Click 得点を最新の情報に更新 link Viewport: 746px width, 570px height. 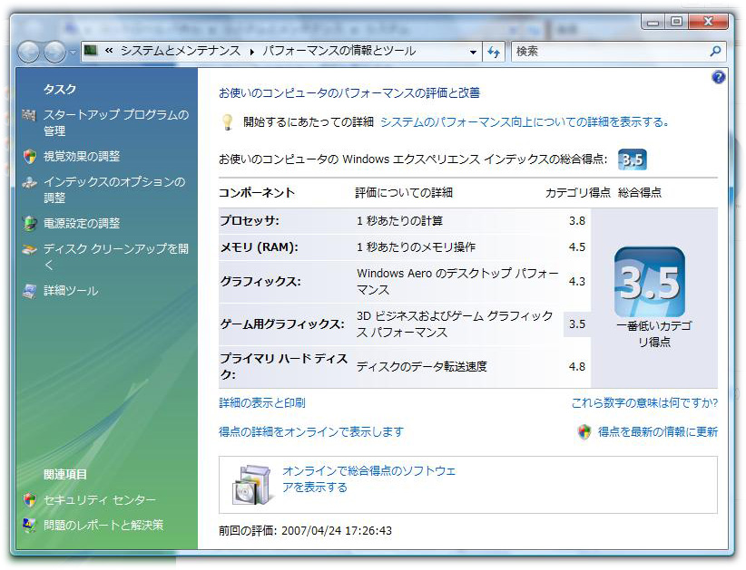pyautogui.click(x=658, y=431)
